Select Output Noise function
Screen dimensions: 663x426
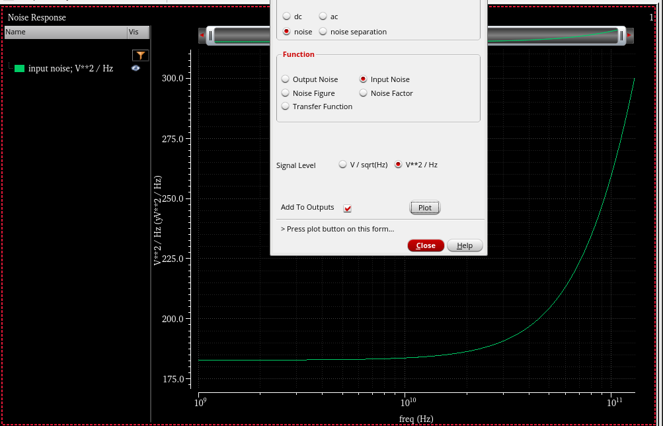pos(286,79)
